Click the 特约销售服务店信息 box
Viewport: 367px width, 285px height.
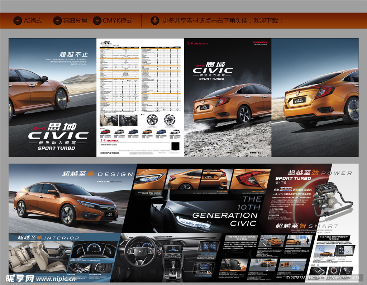click(135, 146)
